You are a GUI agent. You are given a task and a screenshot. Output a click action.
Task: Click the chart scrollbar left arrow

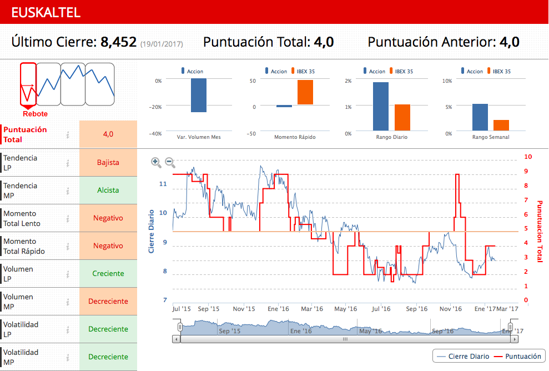(177, 339)
